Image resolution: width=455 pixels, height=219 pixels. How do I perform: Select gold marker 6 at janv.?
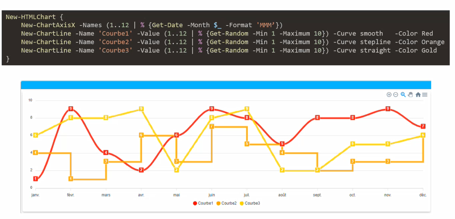(x=35, y=135)
